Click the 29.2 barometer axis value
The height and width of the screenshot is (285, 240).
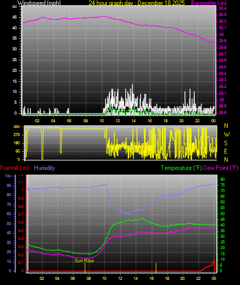tap(222, 86)
